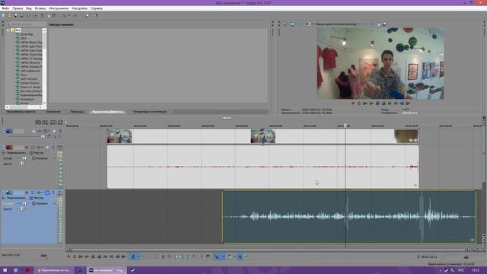The width and height of the screenshot is (487, 274).
Task: Save snapshot of preview to file
Action: pos(384,24)
